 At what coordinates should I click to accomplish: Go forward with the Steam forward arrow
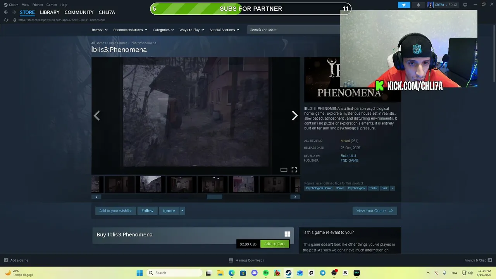(x=14, y=12)
